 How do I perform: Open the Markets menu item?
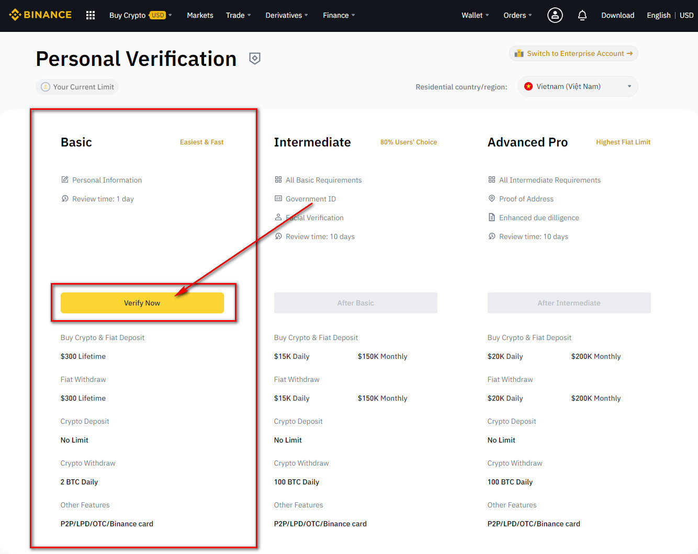tap(200, 15)
